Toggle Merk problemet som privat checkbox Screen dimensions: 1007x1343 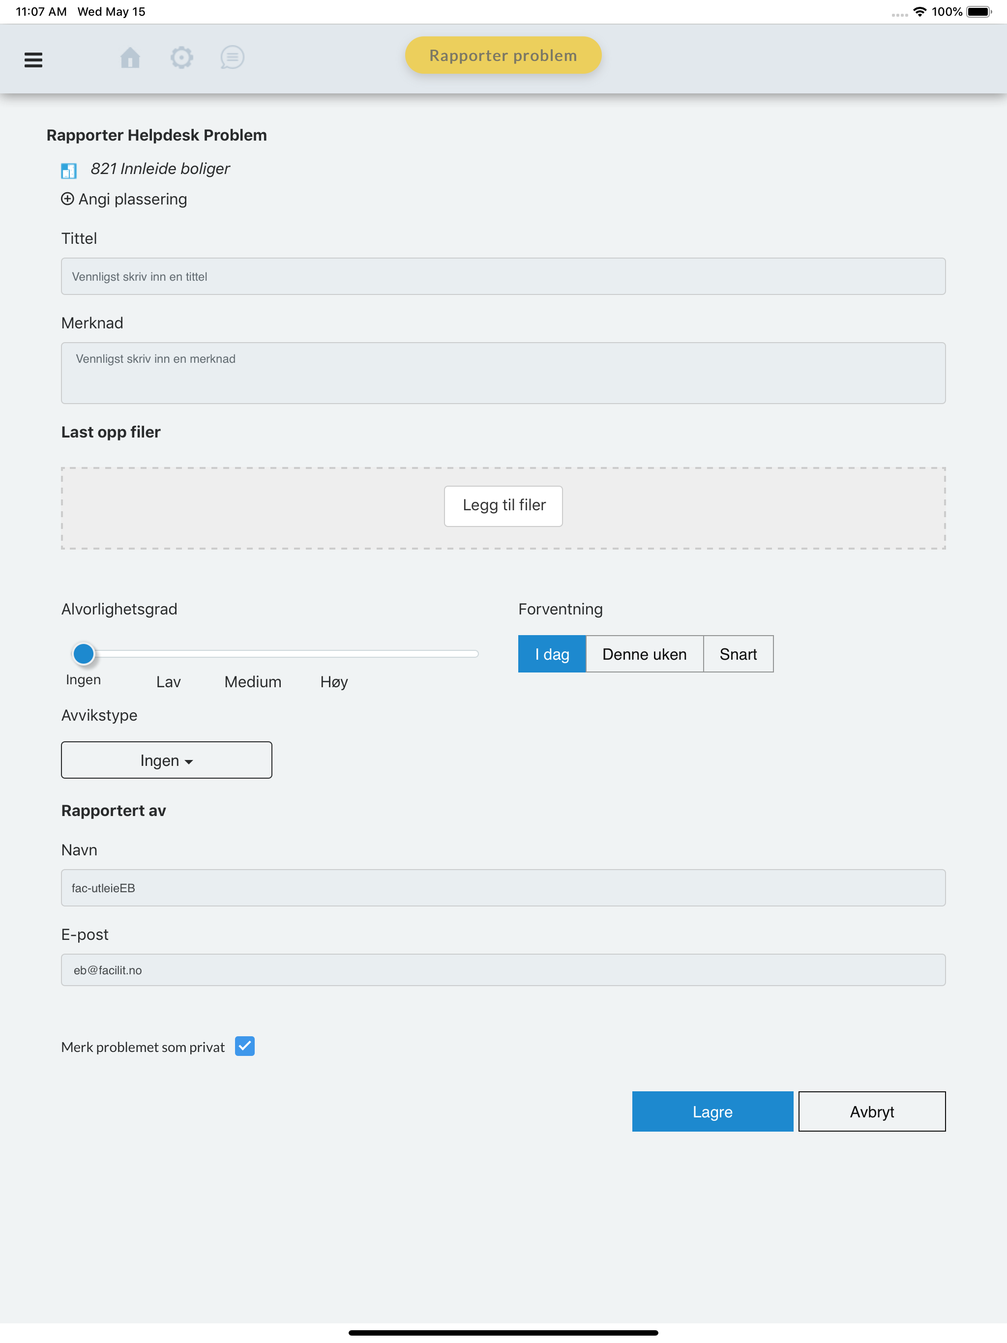[245, 1046]
